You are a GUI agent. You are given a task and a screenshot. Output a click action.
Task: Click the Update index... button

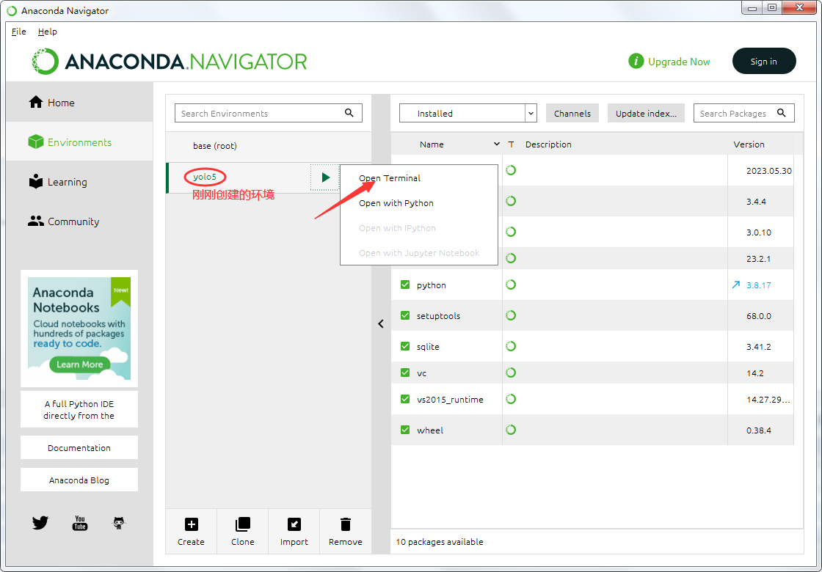[x=646, y=113]
